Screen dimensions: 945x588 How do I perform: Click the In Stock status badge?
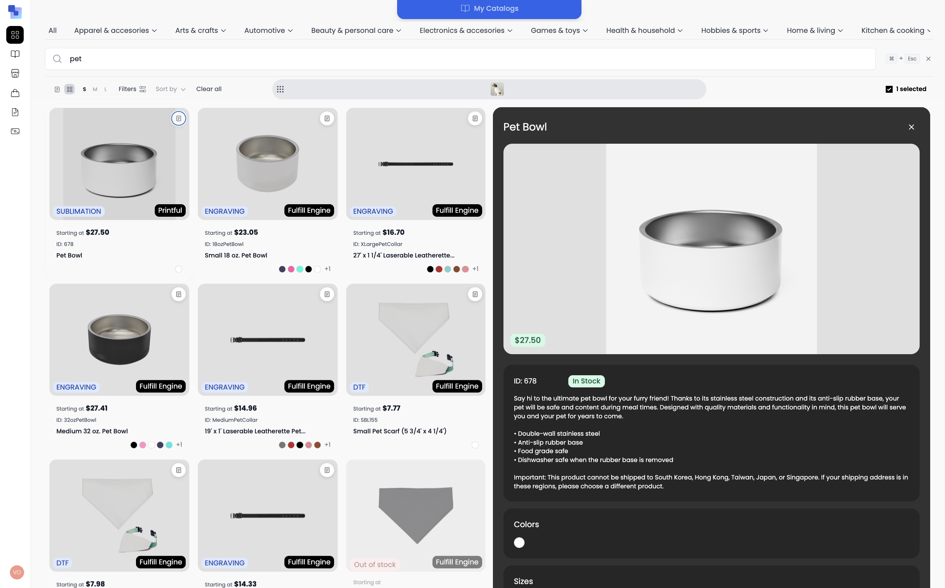pyautogui.click(x=586, y=381)
